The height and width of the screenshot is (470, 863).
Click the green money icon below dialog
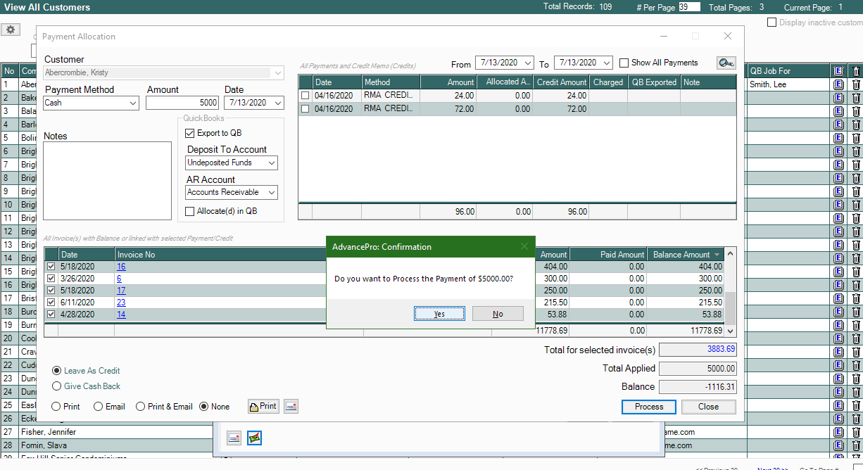[x=254, y=438]
